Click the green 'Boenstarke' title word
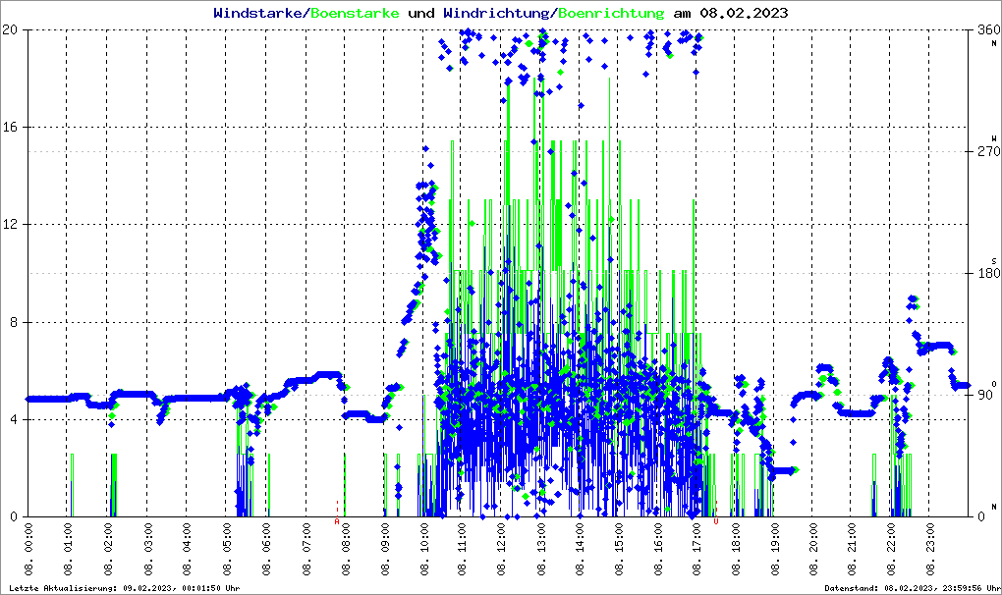 [355, 13]
